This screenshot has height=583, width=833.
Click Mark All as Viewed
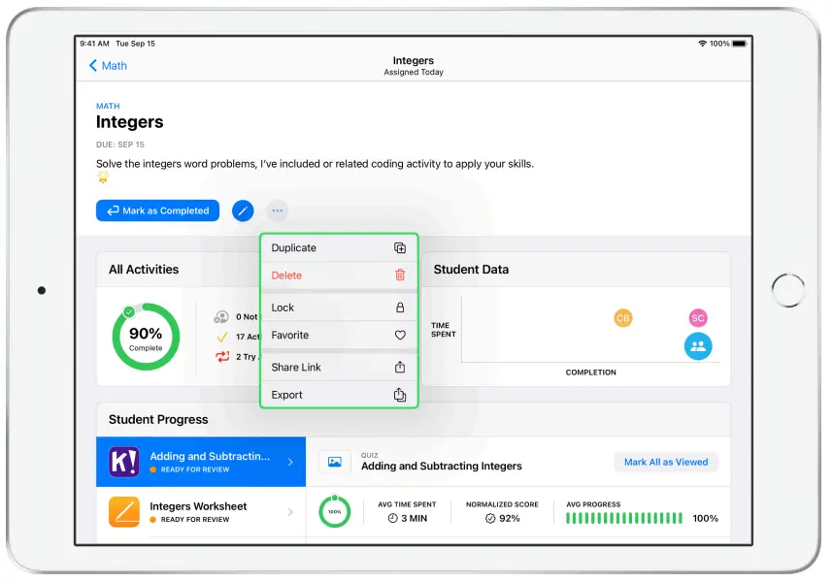[666, 462]
